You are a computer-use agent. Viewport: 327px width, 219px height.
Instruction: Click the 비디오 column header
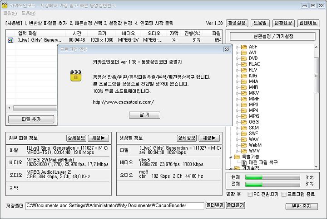pyautogui.click(x=129, y=33)
